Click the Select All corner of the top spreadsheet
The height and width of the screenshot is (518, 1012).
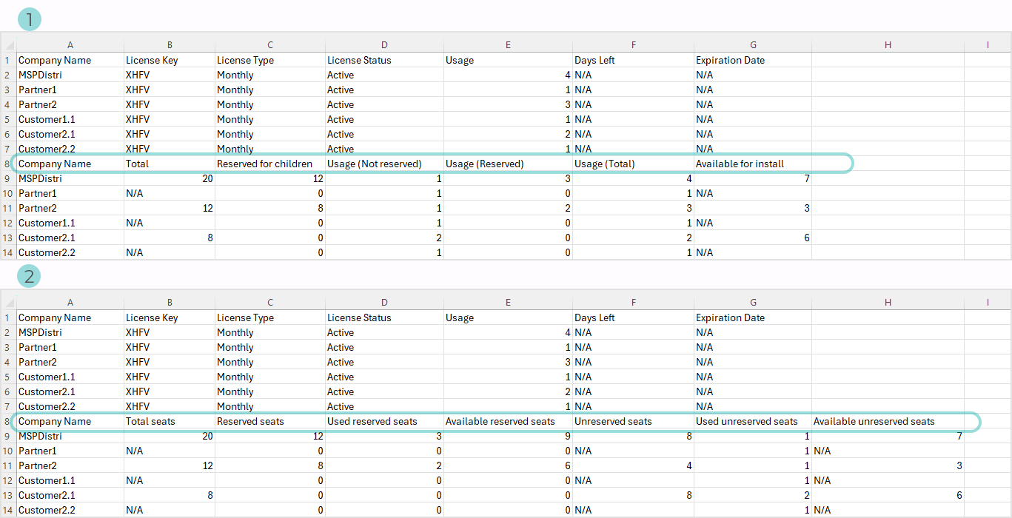(8, 44)
